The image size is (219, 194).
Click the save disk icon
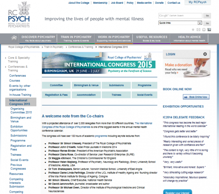209,30
